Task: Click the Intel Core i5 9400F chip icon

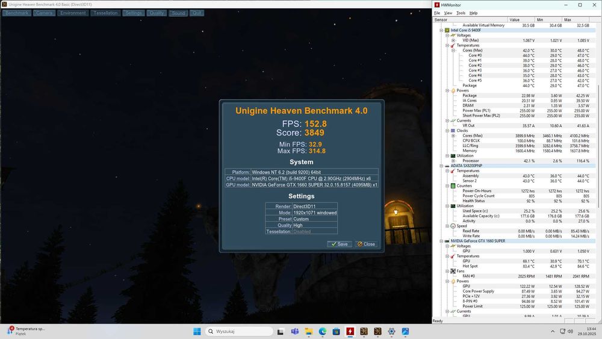Action: [x=447, y=30]
